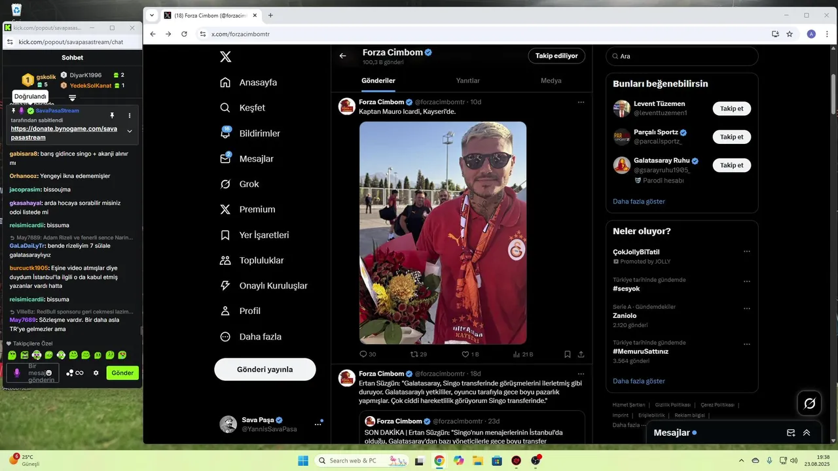This screenshot has width=838, height=471.
Task: Open Sava Paşa account switcher dots
Action: tap(318, 424)
